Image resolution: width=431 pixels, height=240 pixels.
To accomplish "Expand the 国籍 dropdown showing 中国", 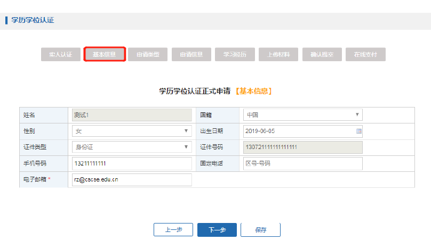I will (302, 114).
